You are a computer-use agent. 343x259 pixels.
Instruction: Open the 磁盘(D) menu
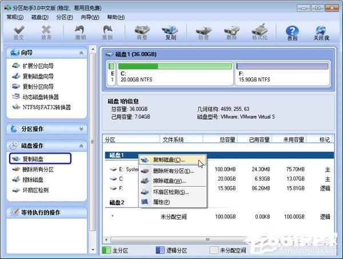click(x=40, y=17)
